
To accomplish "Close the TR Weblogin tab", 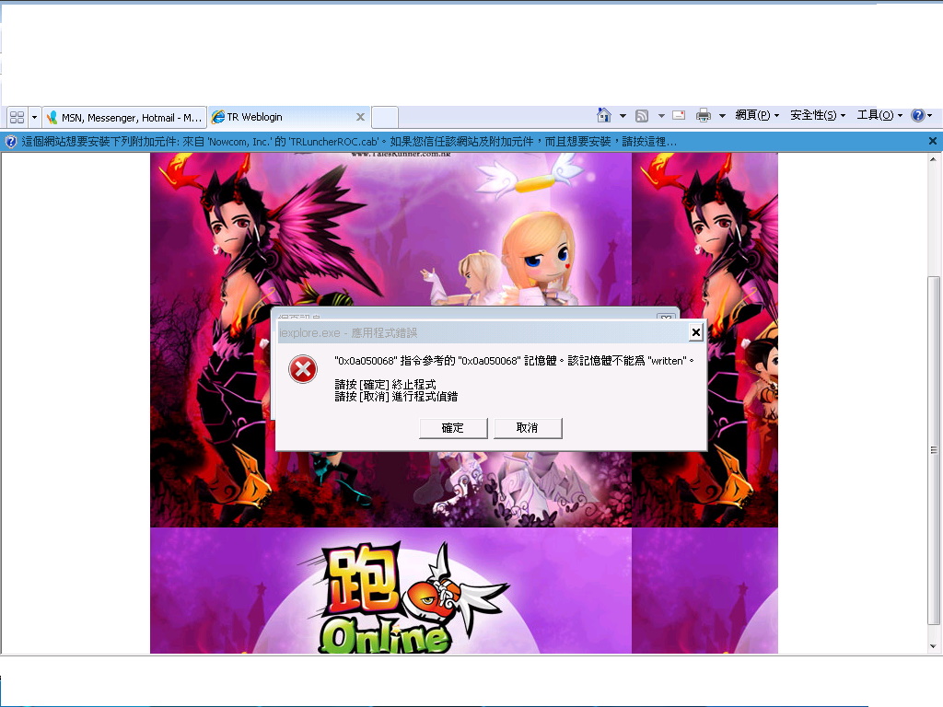I will (x=360, y=117).
